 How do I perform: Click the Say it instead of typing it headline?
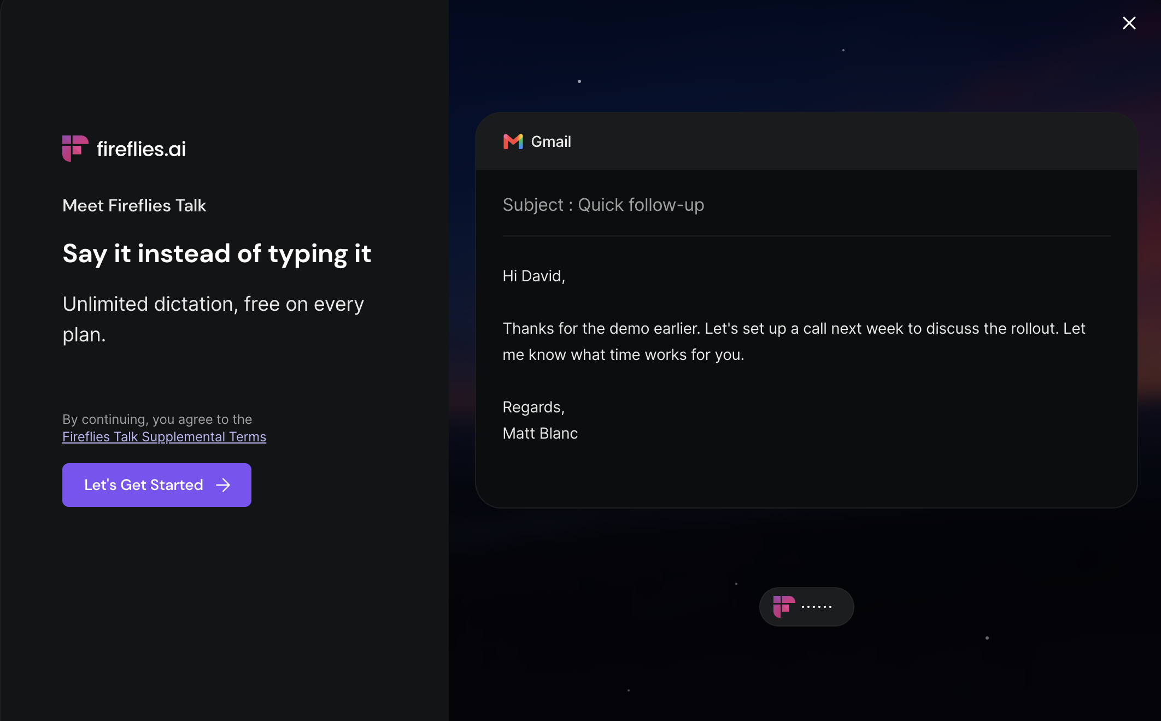coord(217,254)
